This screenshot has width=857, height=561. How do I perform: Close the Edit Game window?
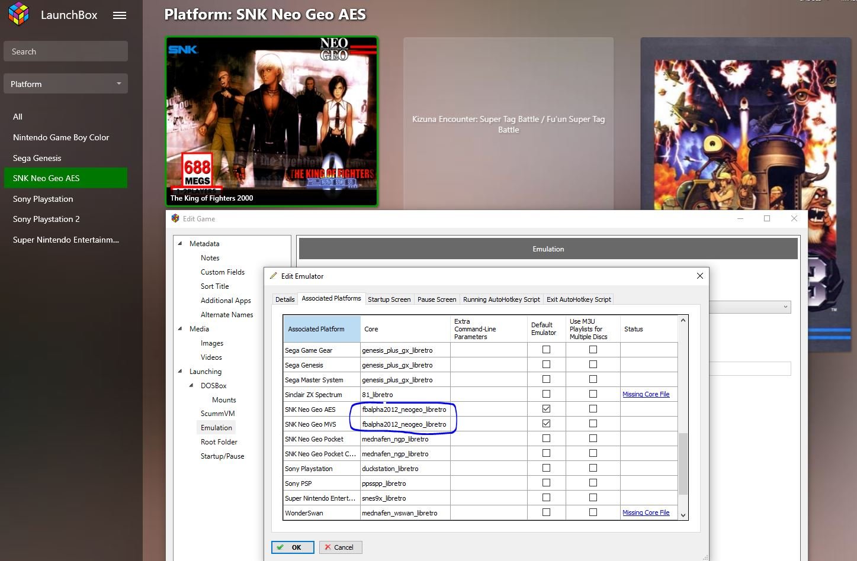[794, 218]
